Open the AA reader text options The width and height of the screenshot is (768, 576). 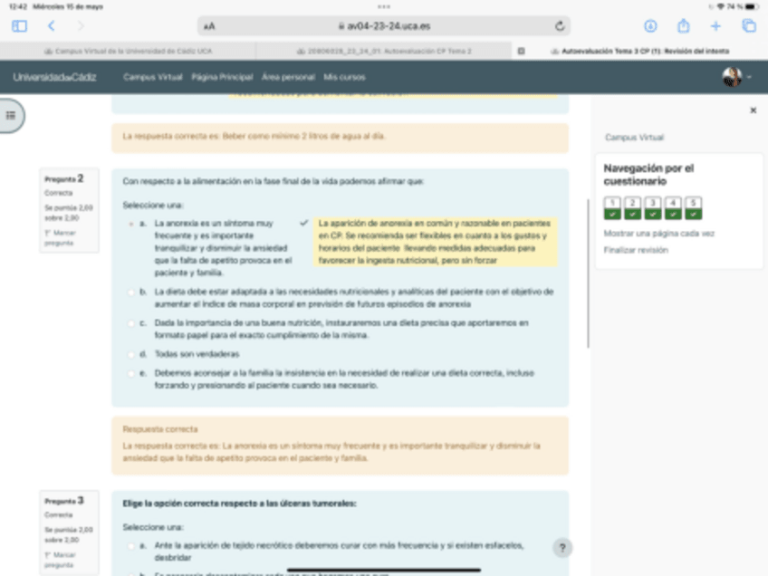click(209, 26)
